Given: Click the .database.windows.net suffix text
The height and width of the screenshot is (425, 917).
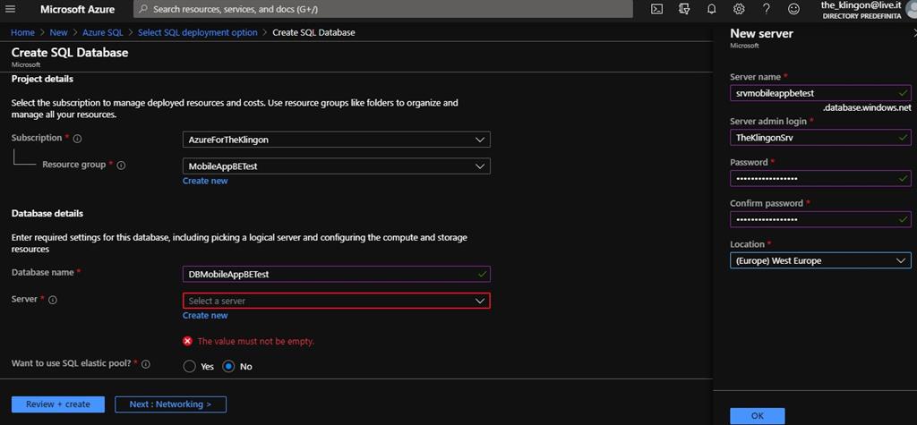Looking at the screenshot, I should (x=867, y=108).
